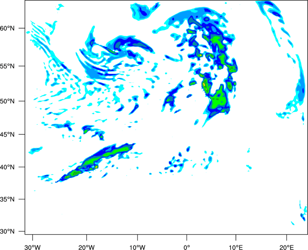The image size is (308, 250).
Task: Click the 50°N latitude label
Action: point(7,101)
